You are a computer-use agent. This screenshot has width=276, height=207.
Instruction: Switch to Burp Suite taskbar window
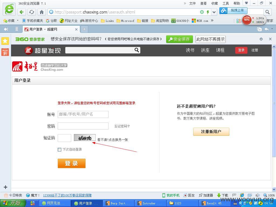tap(119, 203)
